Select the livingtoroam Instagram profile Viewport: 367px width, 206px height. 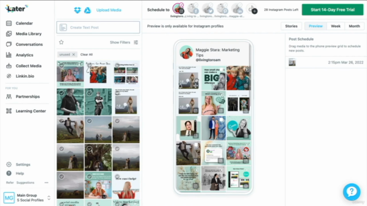tap(178, 9)
